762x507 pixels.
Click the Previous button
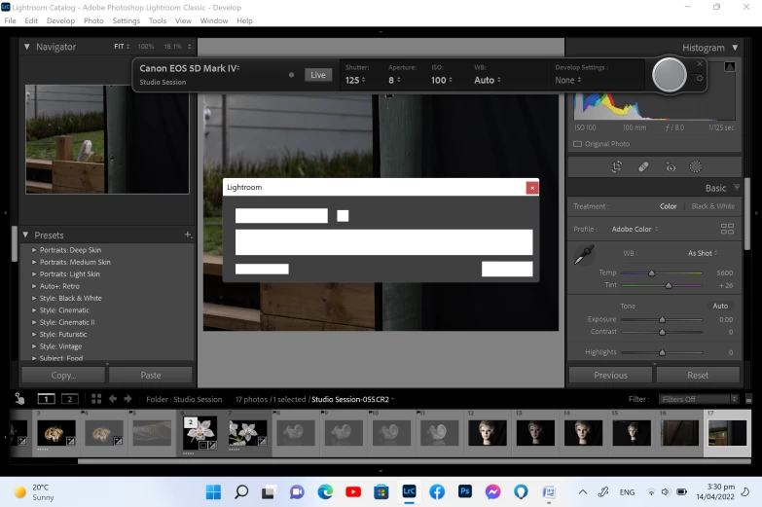click(x=610, y=376)
